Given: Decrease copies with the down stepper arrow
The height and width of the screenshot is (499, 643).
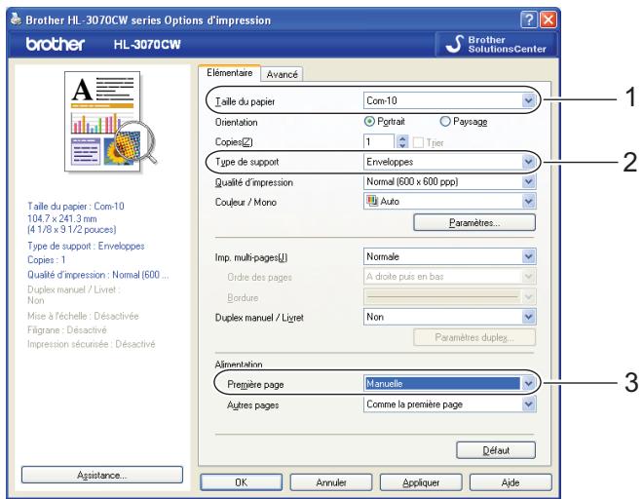Looking at the screenshot, I should tap(402, 145).
